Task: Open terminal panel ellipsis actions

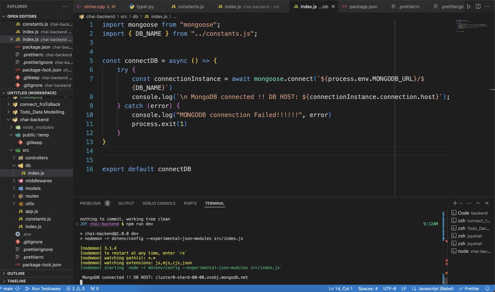Action: click(469, 203)
